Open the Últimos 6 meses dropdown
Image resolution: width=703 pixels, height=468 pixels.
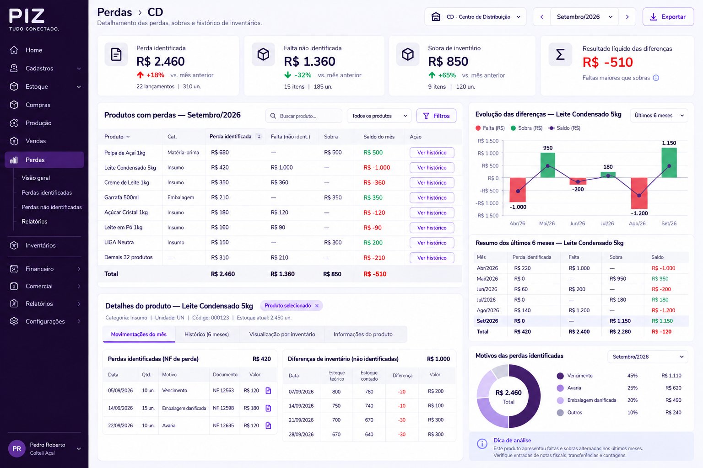[x=659, y=116]
